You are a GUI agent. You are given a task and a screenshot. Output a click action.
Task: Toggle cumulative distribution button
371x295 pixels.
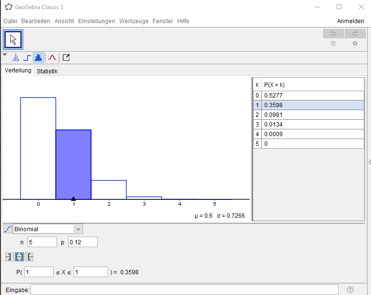pyautogui.click(x=8, y=229)
